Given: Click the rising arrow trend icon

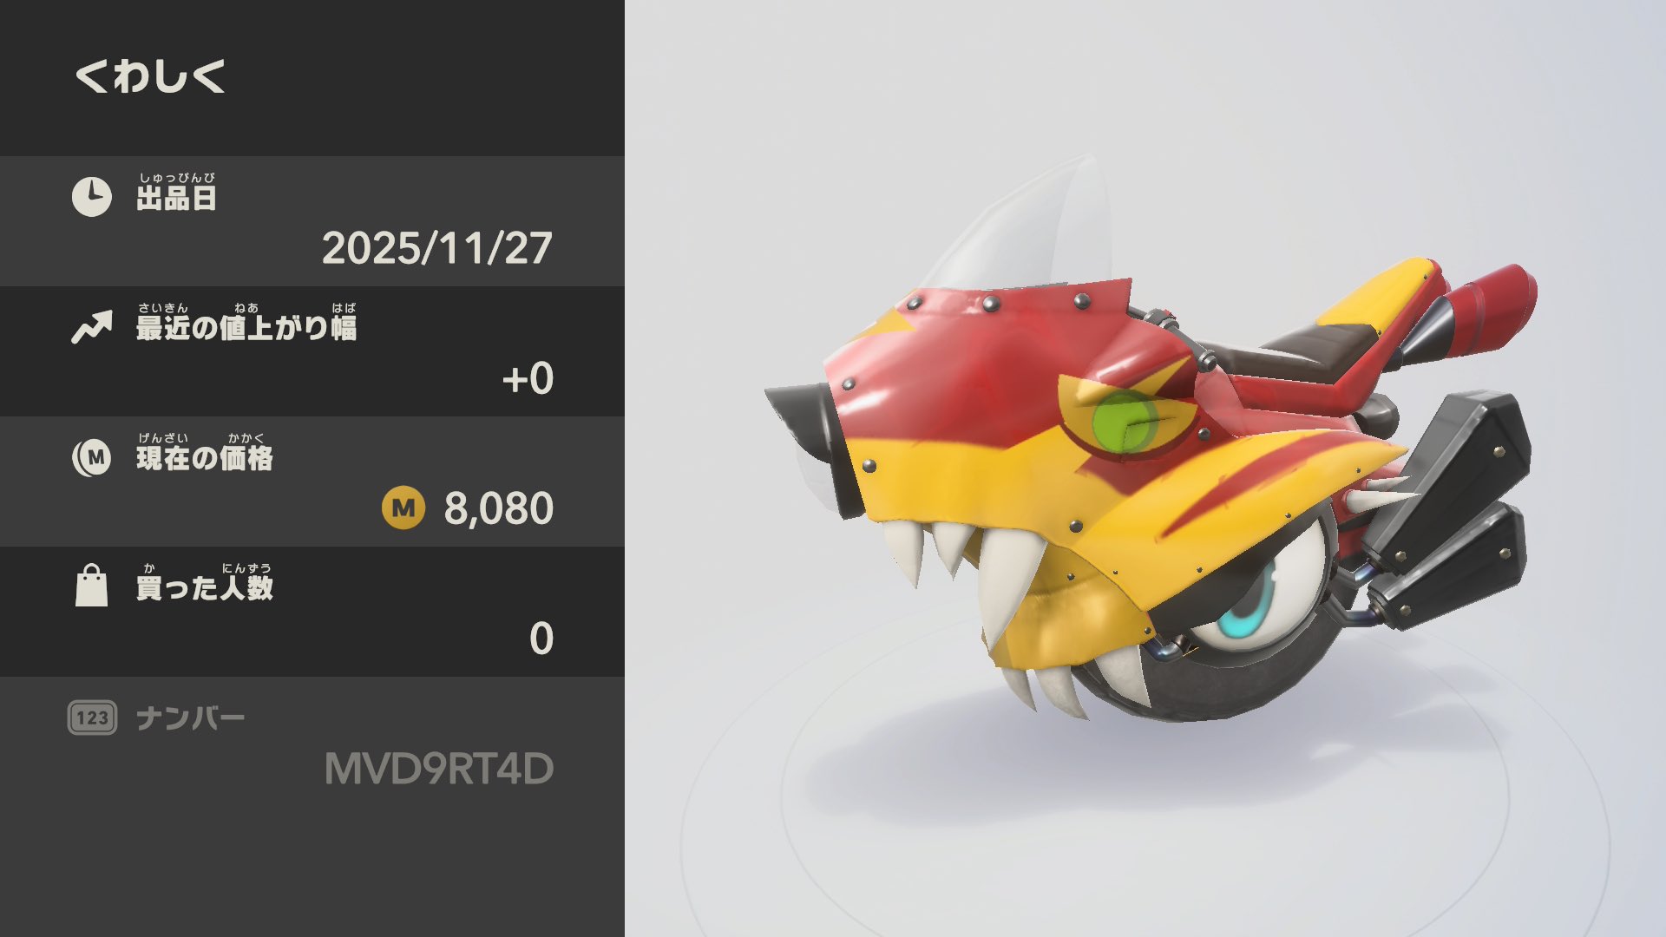Looking at the screenshot, I should [x=92, y=327].
